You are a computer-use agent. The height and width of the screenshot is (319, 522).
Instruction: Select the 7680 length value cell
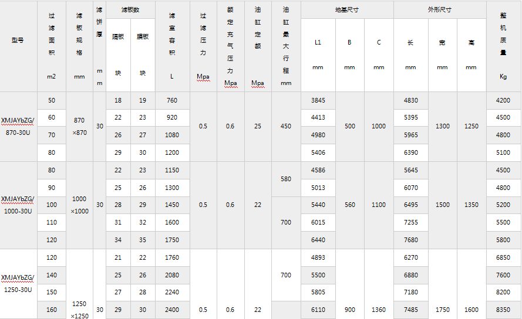[411, 240]
